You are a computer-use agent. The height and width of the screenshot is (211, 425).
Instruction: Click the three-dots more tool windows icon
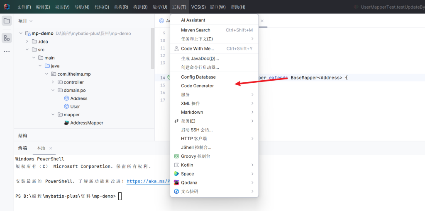[x=7, y=51]
